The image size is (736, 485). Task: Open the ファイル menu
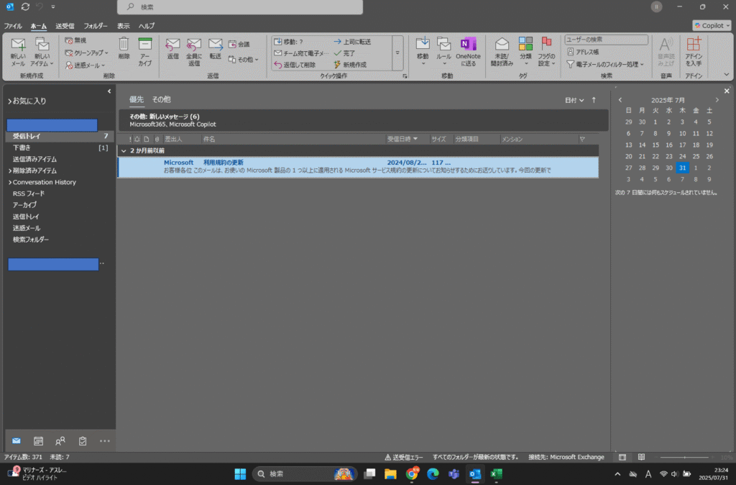click(13, 26)
